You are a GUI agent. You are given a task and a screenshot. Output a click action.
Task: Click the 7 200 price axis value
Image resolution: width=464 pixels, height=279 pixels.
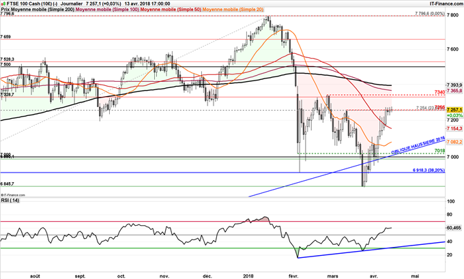click(452, 120)
